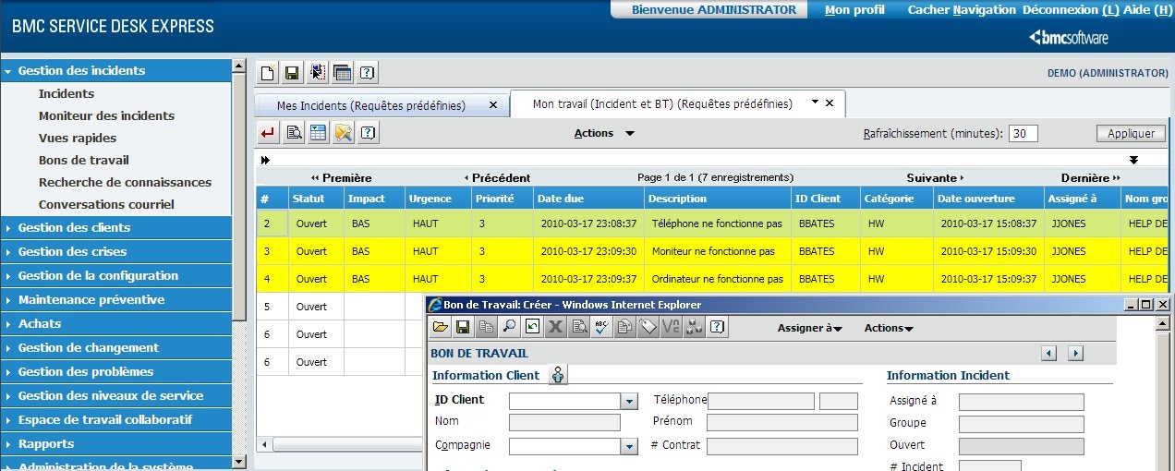The width and height of the screenshot is (1175, 471).
Task: Open Conversations courriel in sidebar
Action: (x=106, y=204)
